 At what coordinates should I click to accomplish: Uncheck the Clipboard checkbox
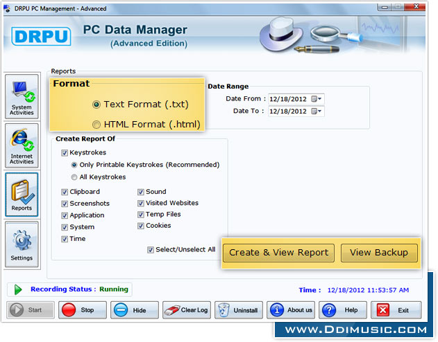(x=65, y=192)
